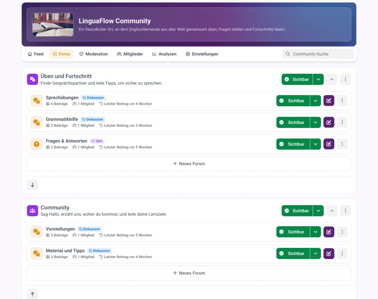The height and width of the screenshot is (299, 378).
Task: Click Diskussion badge next to Vorstellungen
Action: [x=90, y=229]
